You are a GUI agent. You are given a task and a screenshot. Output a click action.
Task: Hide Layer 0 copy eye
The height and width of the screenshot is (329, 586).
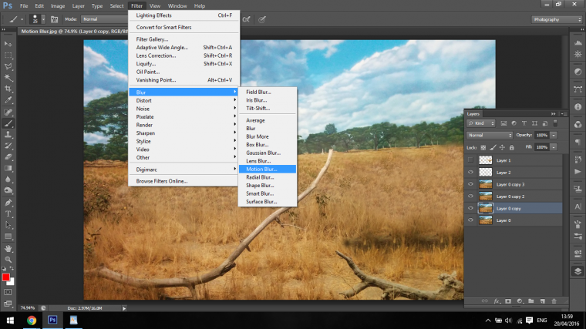(x=470, y=208)
